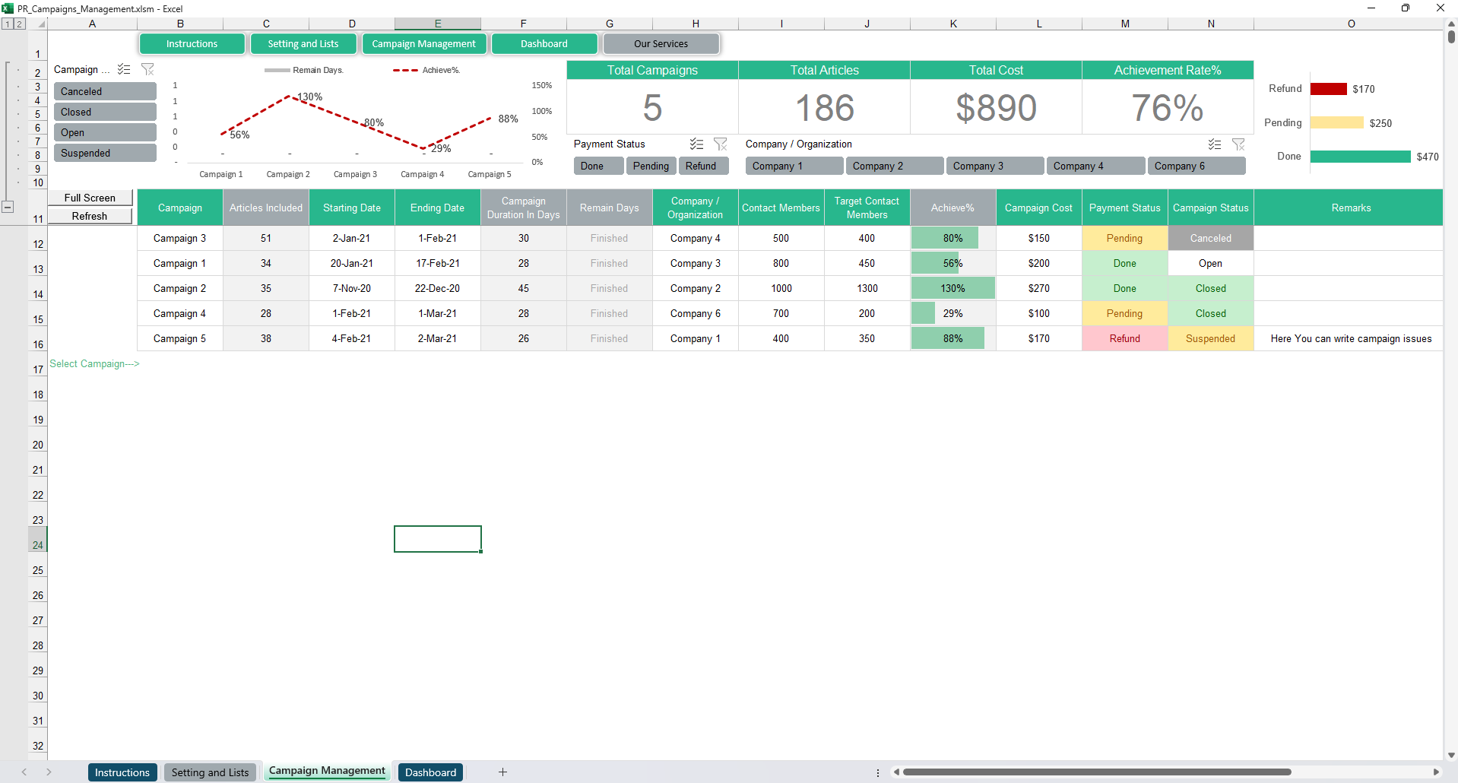Toggle the Canceled slicer item
The image size is (1458, 783).
tap(105, 91)
